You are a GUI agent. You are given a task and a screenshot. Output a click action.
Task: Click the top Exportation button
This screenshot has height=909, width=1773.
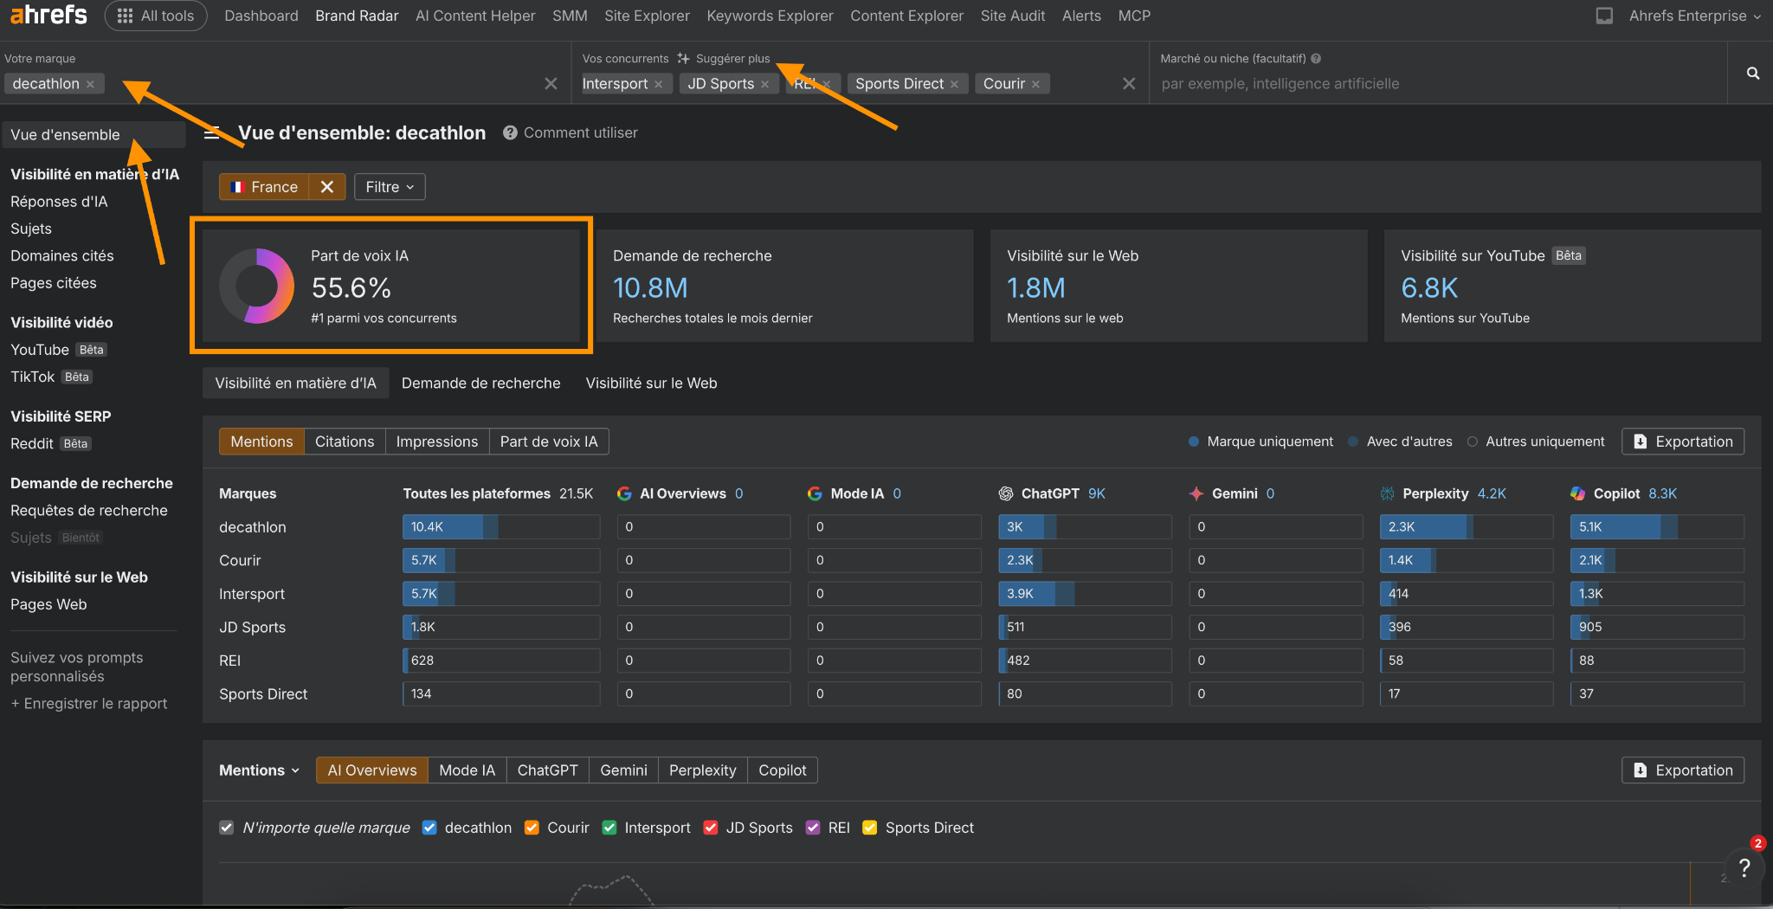click(1682, 442)
